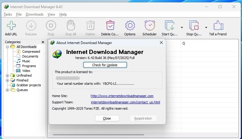Click the IDM icon in title bar
Image resolution: width=242 pixels, height=139 pixels.
tap(6, 7)
